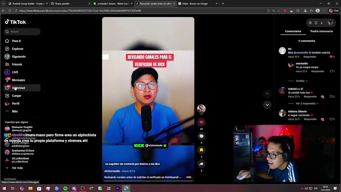This screenshot has height=192, width=341.
Task: Open victorveulo's avatar beside the video
Action: click(201, 109)
